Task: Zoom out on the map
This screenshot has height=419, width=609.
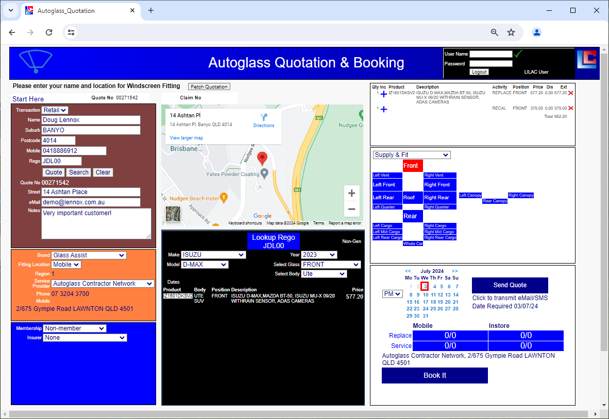Action: [351, 209]
